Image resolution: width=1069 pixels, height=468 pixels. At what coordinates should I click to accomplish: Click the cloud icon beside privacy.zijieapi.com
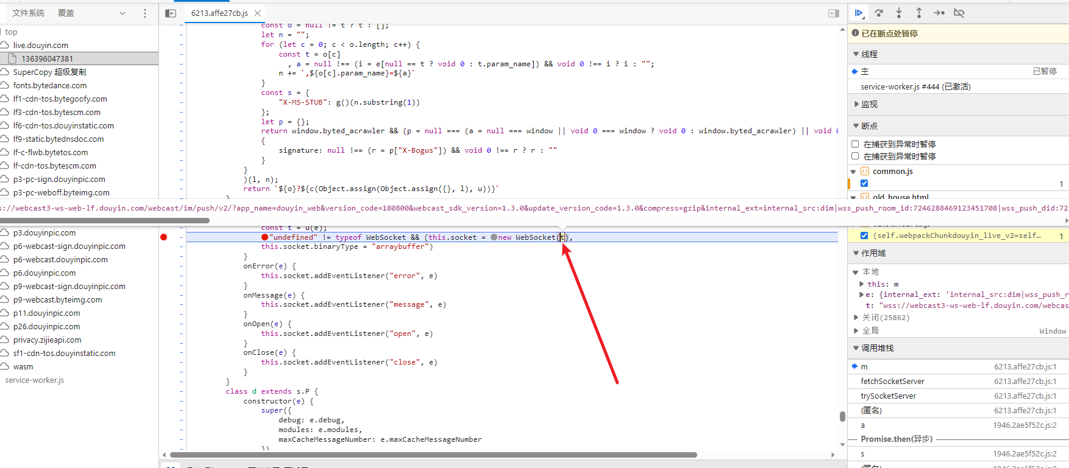coord(5,340)
